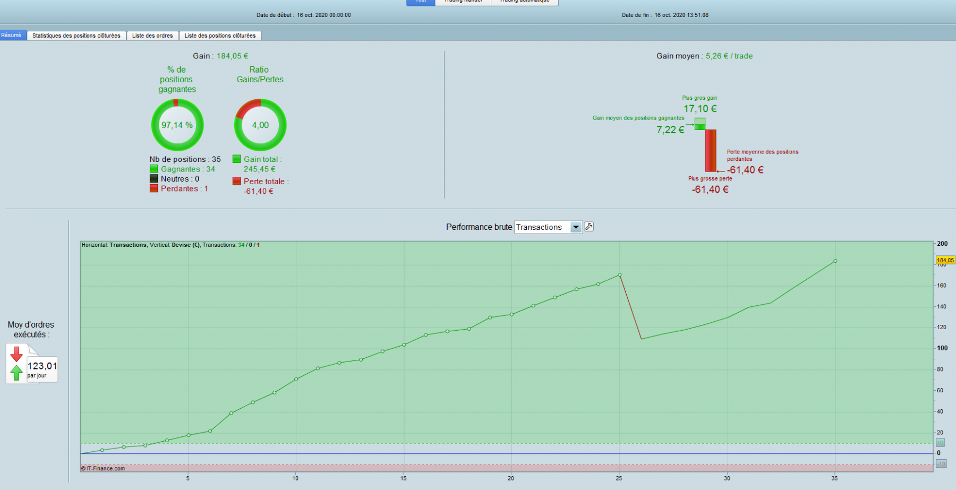Click black square beside Neutres : 0
Screen dimensions: 956x490
tap(153, 179)
